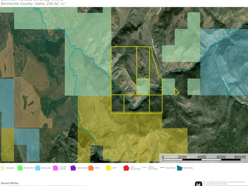This screenshot has height=186, width=248.
Task: Click the 'BLM' legend label
Action: tap(114, 168)
